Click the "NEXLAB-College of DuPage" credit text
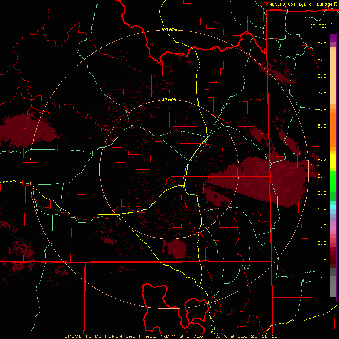The width and height of the screenshot is (339, 339). [x=301, y=4]
